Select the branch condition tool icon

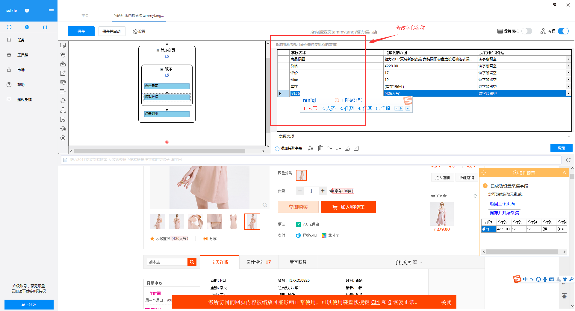[x=63, y=110]
